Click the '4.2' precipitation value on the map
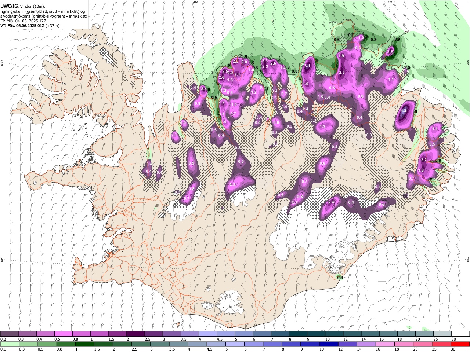470x352 pixels. 404,110
